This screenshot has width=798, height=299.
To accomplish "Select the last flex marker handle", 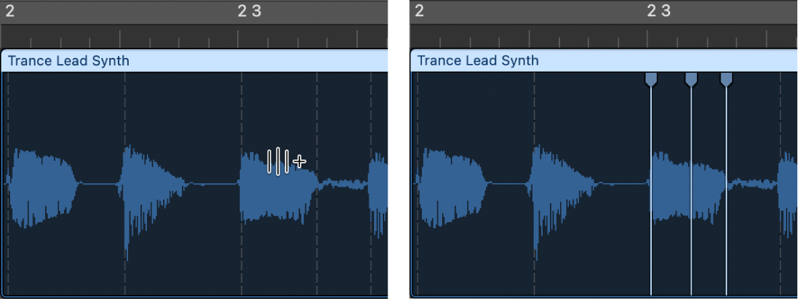I will coord(726,80).
